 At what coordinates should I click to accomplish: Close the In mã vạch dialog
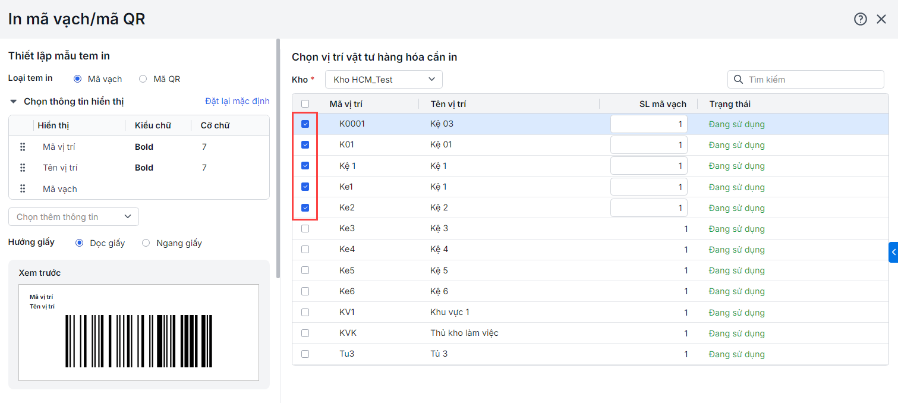coord(881,19)
